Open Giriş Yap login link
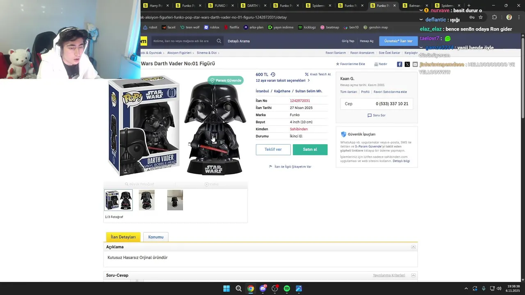The height and width of the screenshot is (295, 525). tap(348, 41)
